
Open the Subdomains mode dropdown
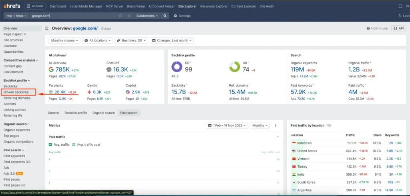147,16
